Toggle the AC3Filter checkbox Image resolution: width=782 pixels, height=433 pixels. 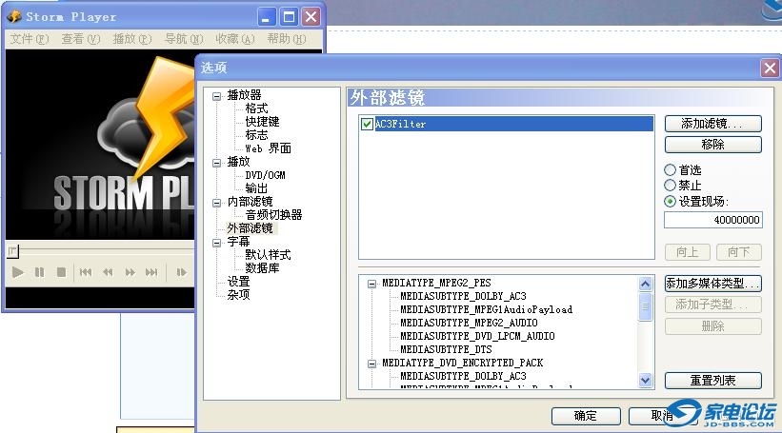(x=367, y=124)
